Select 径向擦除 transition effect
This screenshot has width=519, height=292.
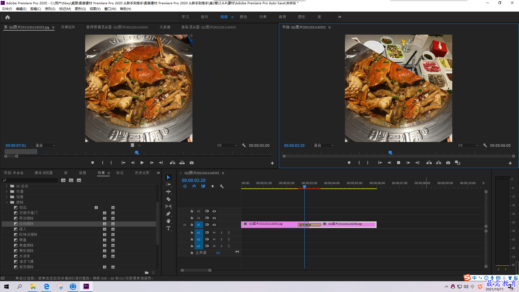[26, 224]
